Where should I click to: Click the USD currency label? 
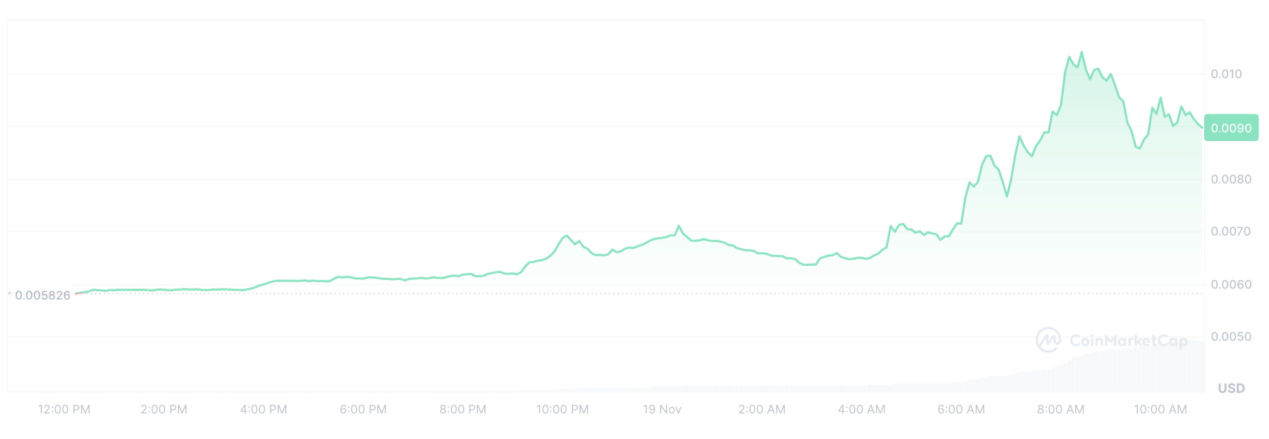point(1231,388)
